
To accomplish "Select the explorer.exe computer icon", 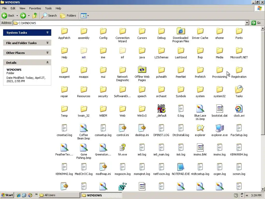I will click(x=219, y=128).
